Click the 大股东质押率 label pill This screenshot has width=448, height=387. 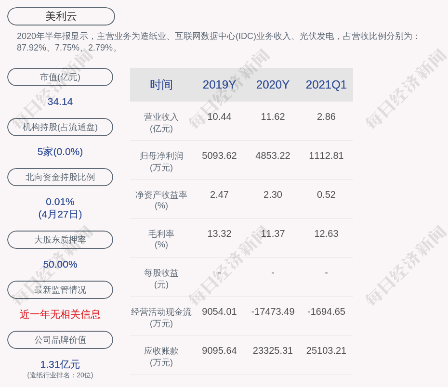coord(60,240)
